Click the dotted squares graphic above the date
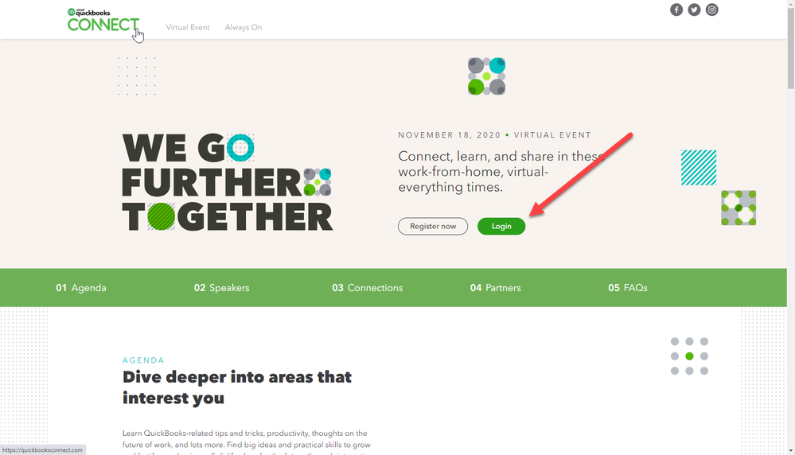Screen dimensions: 795x455 pyautogui.click(x=486, y=76)
